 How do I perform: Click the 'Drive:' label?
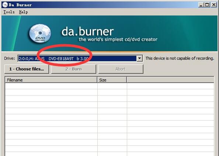point(9,58)
